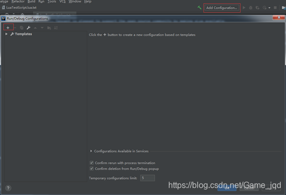The height and width of the screenshot is (195, 286).
Task: Open the wrench edit templates icon in toolbar
Action: tap(28, 28)
